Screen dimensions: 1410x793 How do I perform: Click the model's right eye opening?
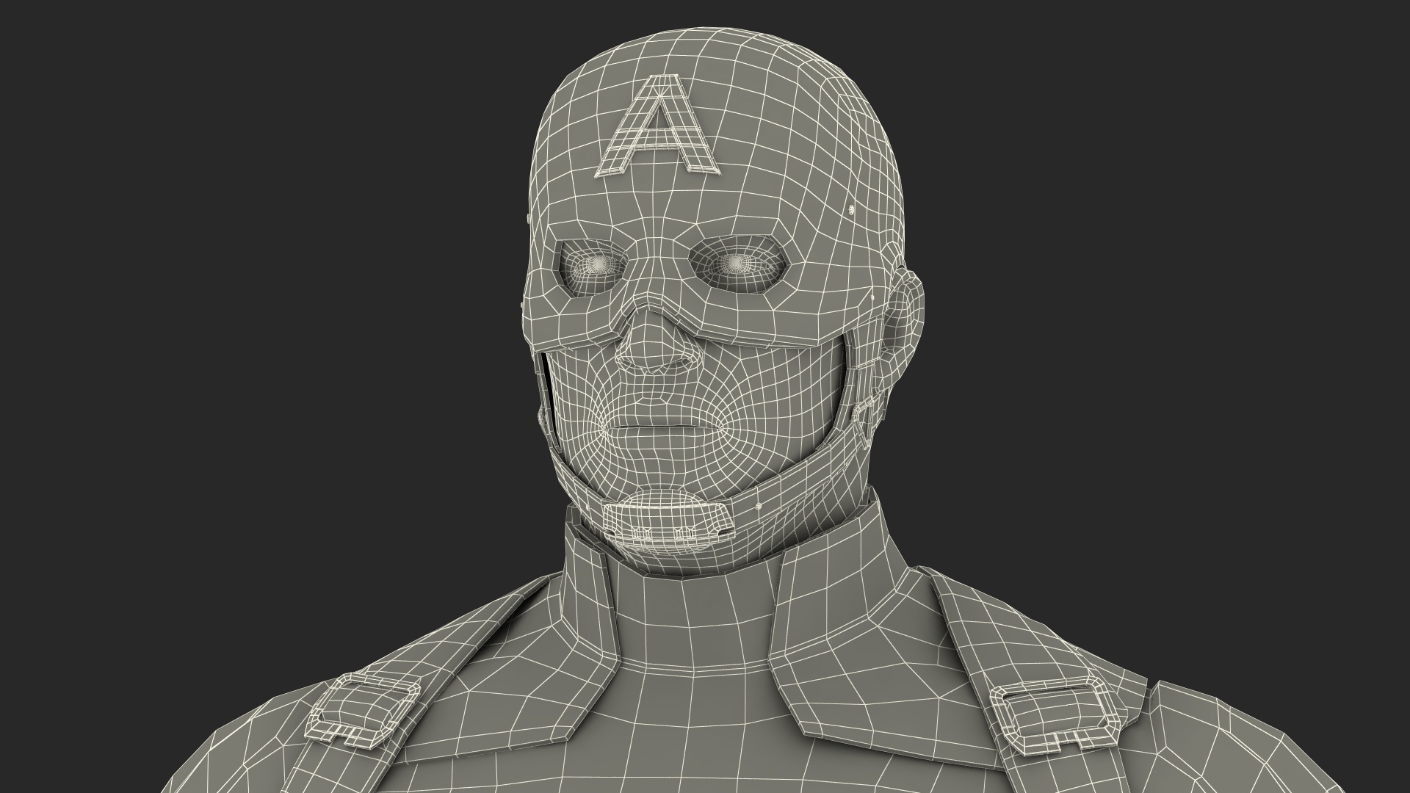coord(596,263)
